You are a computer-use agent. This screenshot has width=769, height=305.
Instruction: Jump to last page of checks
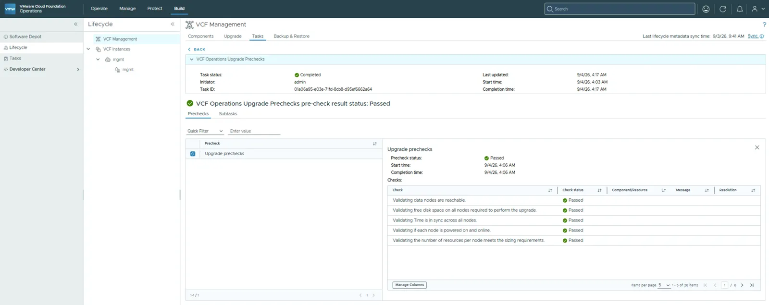(x=752, y=285)
